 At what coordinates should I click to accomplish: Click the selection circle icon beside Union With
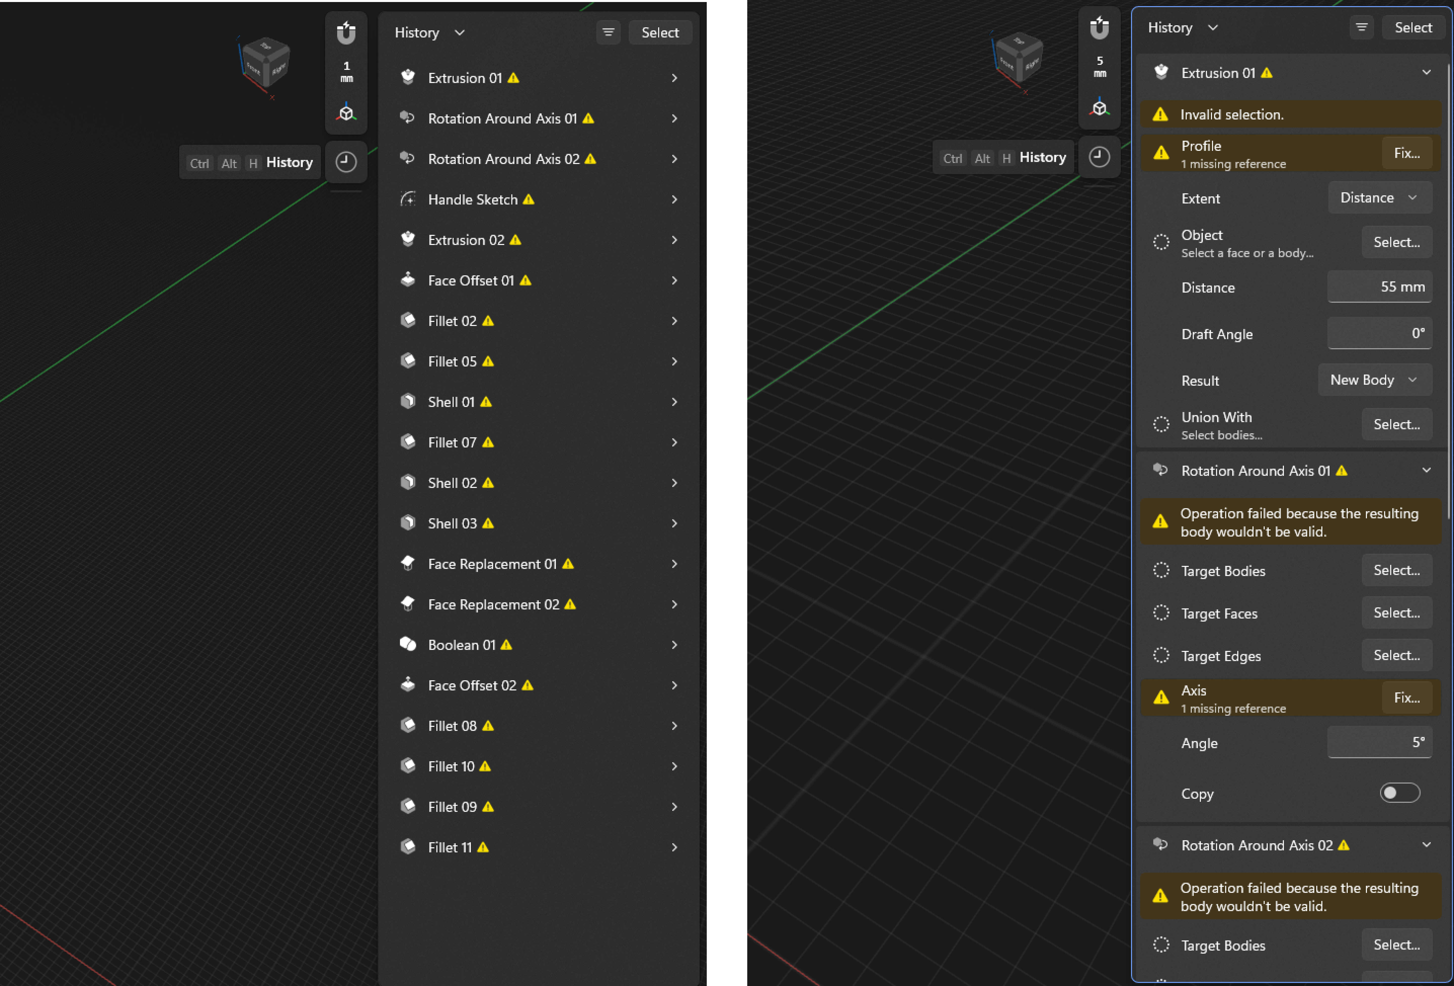coord(1161,424)
